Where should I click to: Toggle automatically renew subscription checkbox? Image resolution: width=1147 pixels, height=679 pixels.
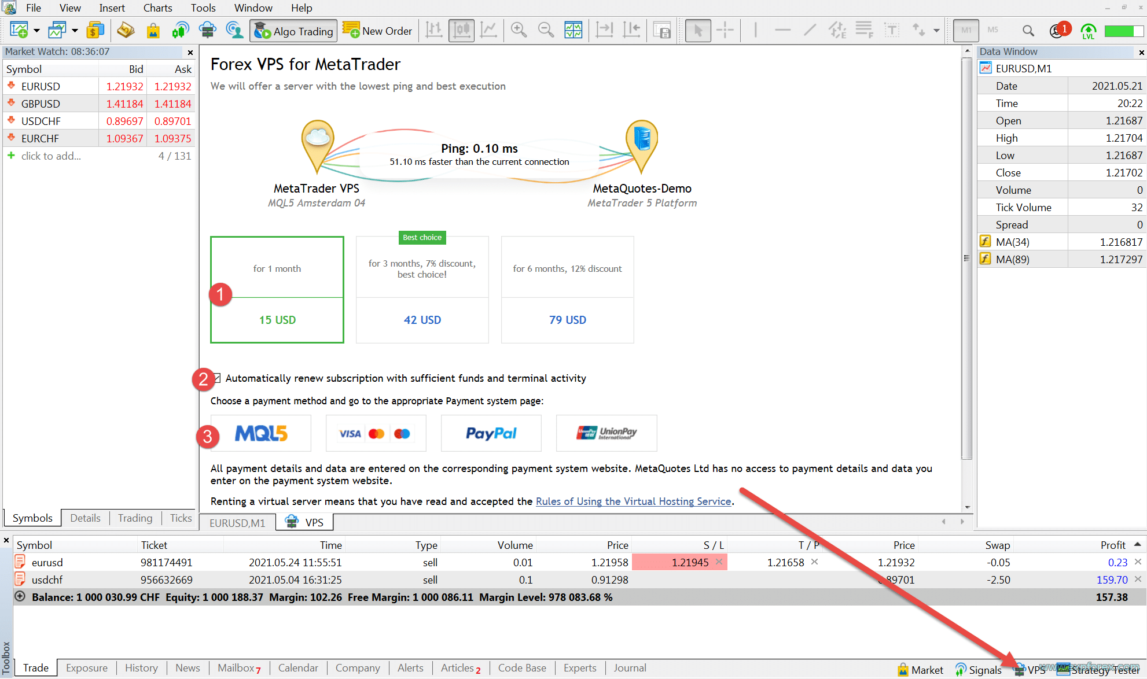coord(216,378)
